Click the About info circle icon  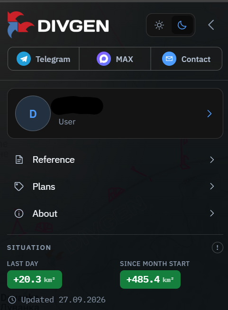pos(19,213)
